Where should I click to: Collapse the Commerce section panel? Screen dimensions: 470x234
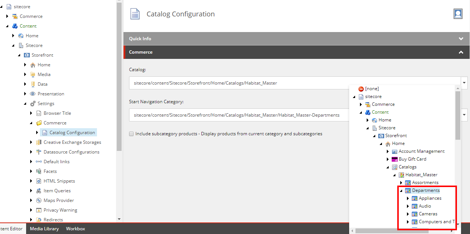coord(461,52)
